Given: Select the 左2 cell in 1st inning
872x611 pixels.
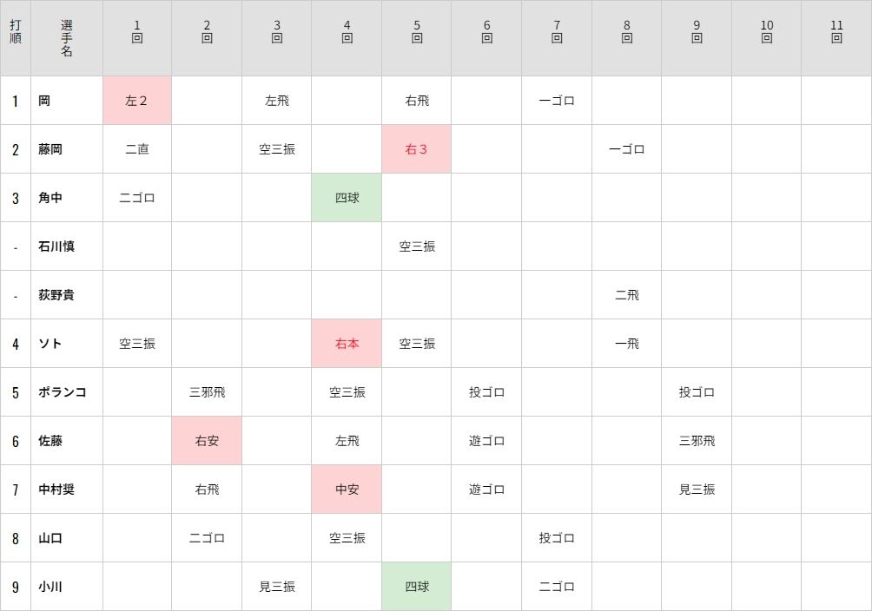Looking at the screenshot, I should click(137, 101).
